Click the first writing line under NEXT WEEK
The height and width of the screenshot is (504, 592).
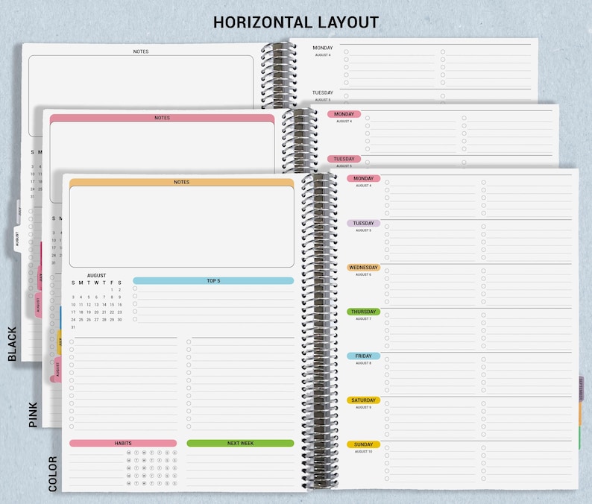(241, 455)
